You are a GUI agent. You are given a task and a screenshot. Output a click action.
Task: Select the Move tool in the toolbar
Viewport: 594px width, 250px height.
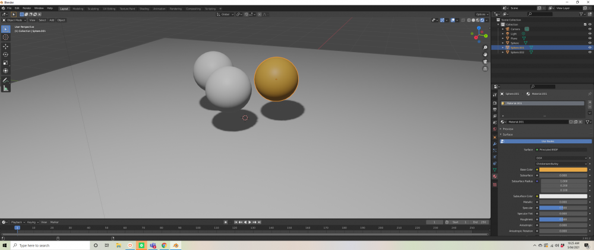point(6,46)
